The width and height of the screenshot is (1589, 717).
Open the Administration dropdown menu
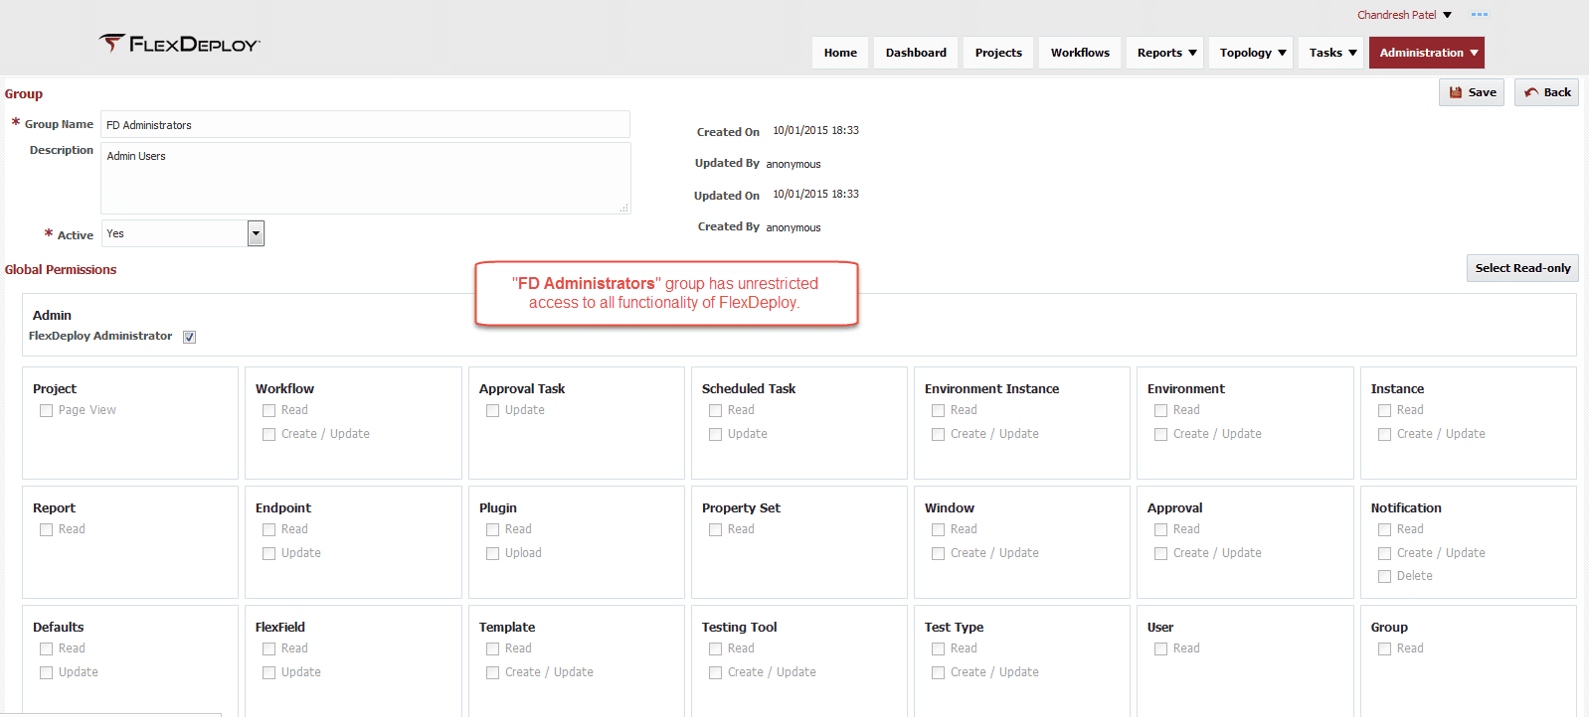tap(1427, 53)
